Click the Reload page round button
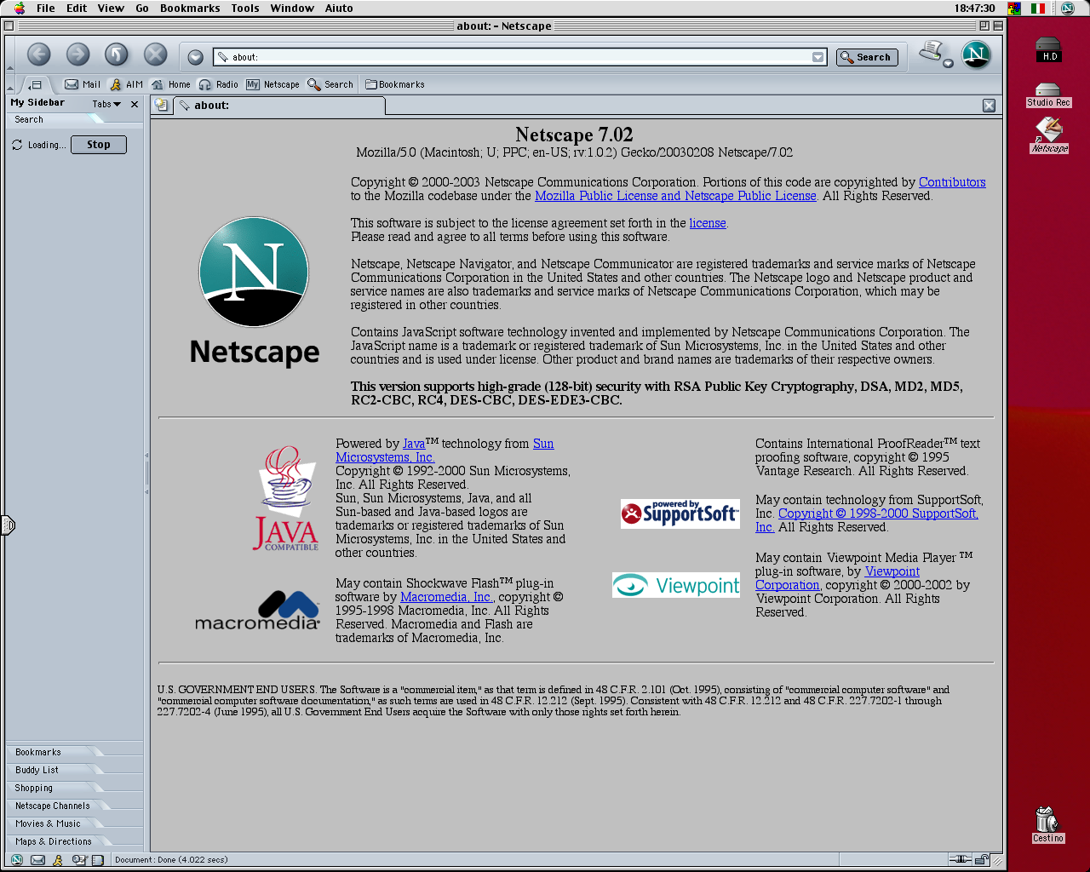The width and height of the screenshot is (1090, 872). [117, 54]
